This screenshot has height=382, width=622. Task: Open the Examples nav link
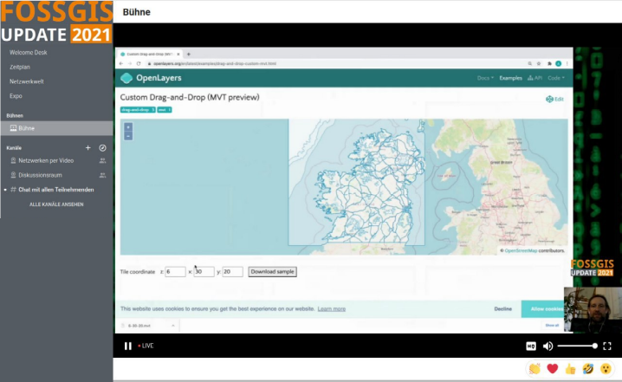pos(510,78)
